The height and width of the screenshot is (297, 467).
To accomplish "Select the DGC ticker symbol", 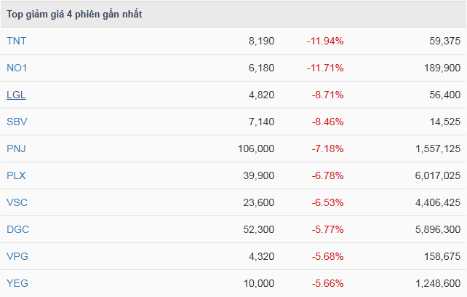I will [x=17, y=229].
